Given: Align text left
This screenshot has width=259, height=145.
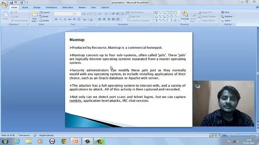Looking at the screenshot, I should [x=100, y=19].
